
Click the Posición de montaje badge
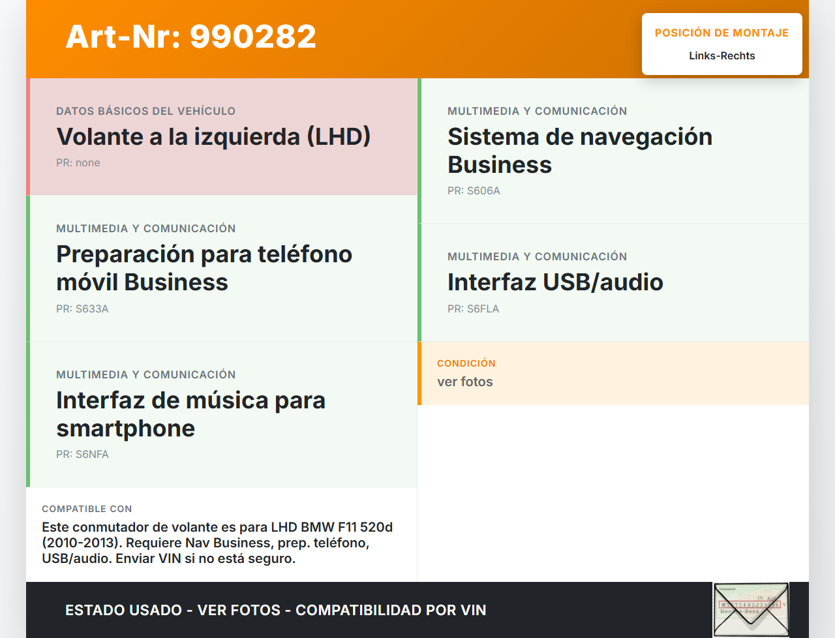(721, 44)
